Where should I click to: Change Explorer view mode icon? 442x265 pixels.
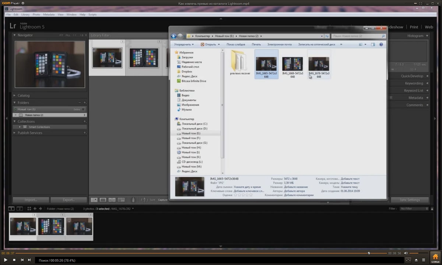pos(361,44)
